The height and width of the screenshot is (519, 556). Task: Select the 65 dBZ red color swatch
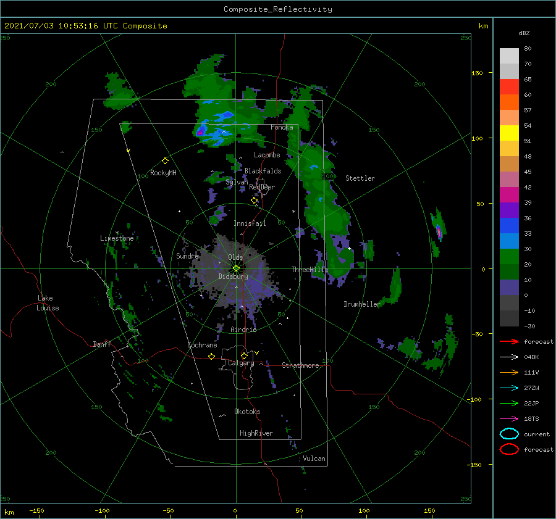pos(509,87)
